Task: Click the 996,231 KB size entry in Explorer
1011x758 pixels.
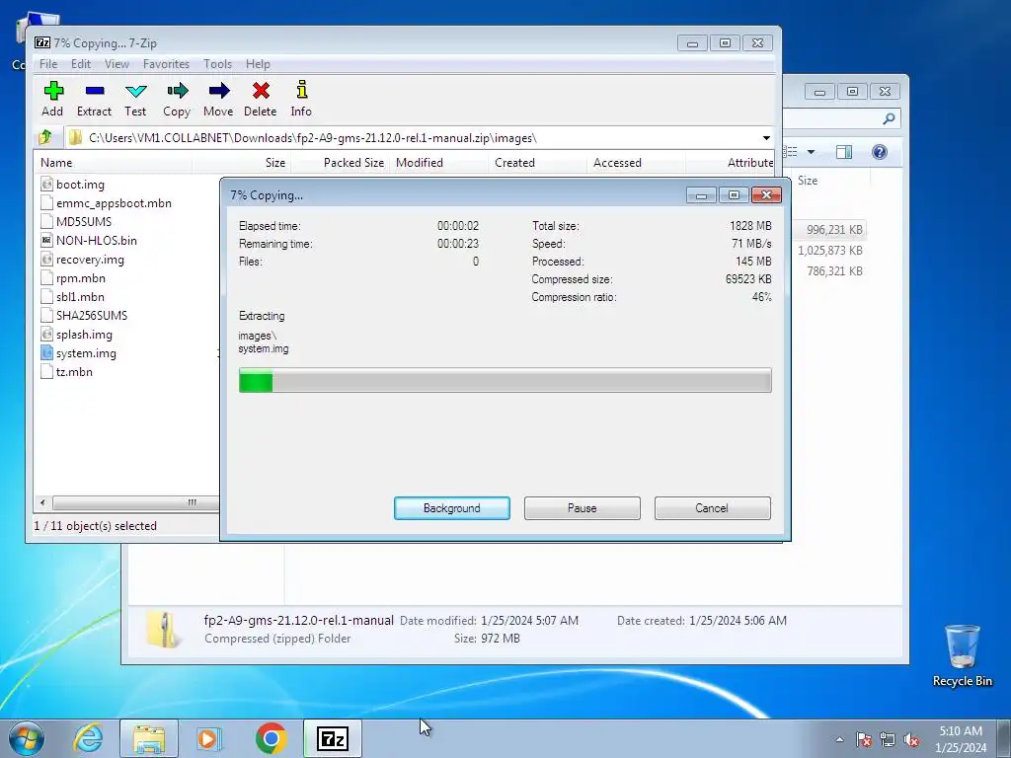Action: (x=834, y=229)
